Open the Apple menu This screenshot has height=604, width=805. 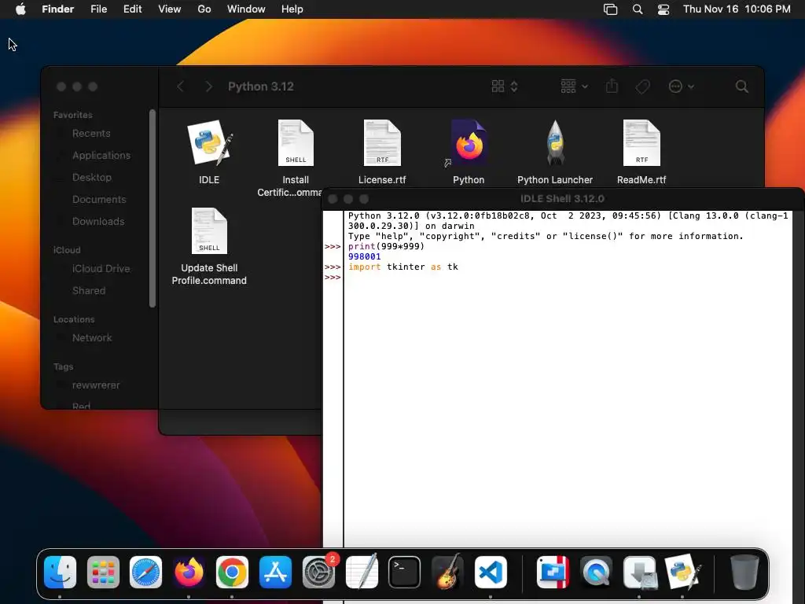point(20,9)
